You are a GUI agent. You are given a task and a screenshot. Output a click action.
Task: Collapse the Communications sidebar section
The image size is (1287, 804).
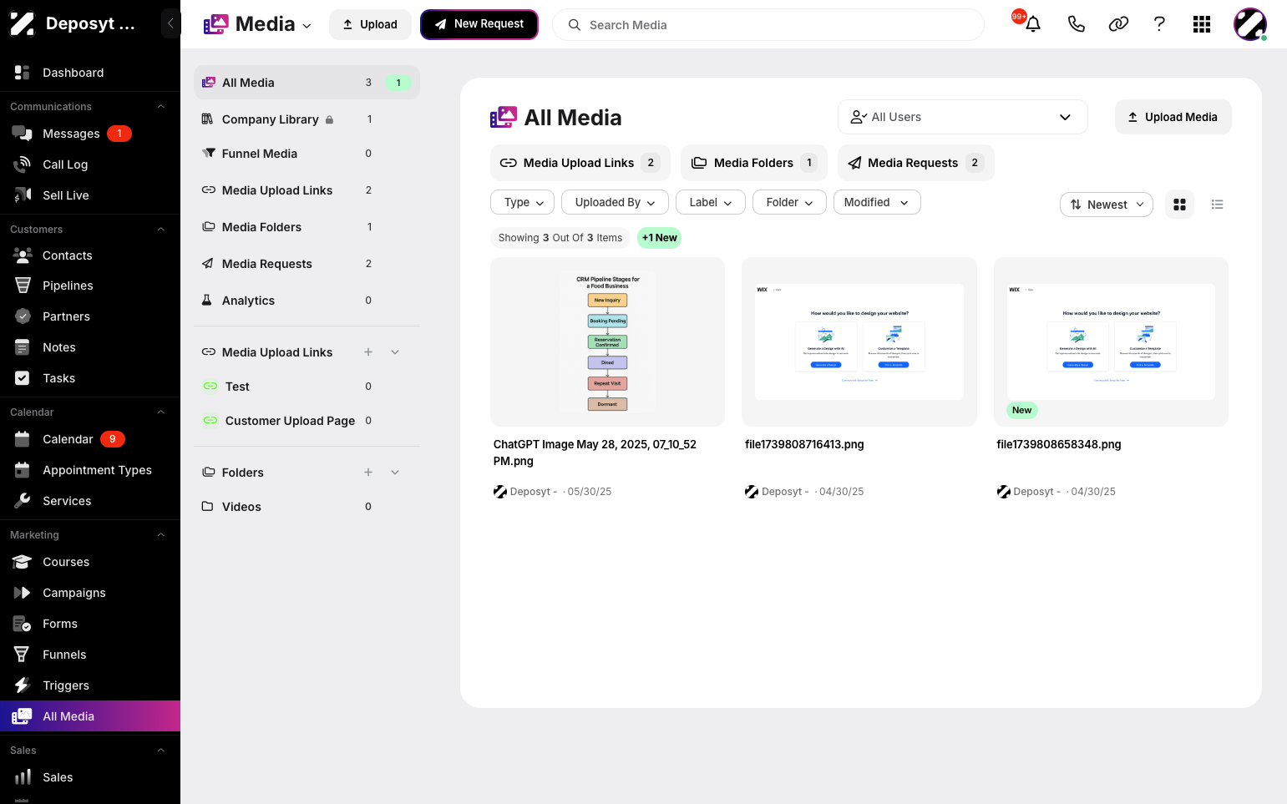(x=161, y=107)
